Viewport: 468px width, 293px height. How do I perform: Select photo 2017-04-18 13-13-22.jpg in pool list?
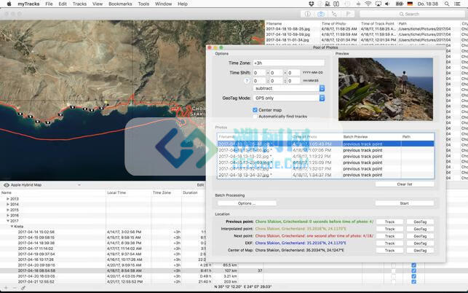(x=325, y=157)
